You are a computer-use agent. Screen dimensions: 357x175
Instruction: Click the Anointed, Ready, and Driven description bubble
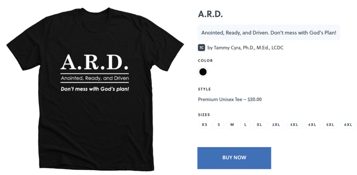(x=269, y=32)
